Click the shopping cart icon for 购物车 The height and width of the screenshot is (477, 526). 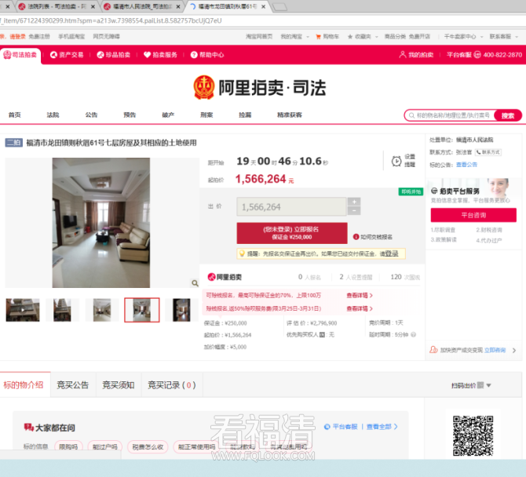(x=319, y=37)
